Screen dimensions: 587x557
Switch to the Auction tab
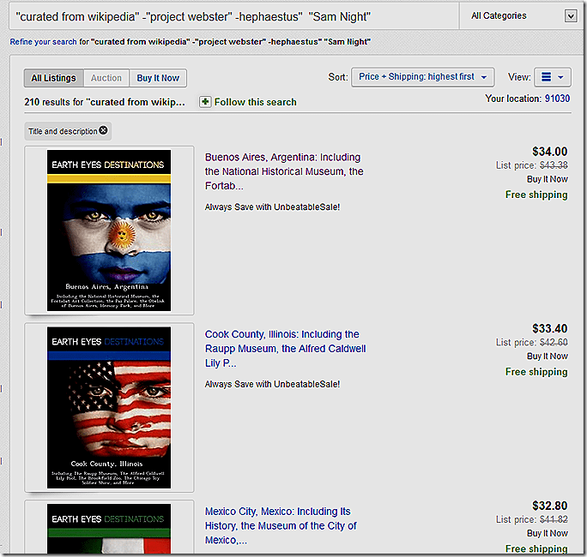[106, 78]
